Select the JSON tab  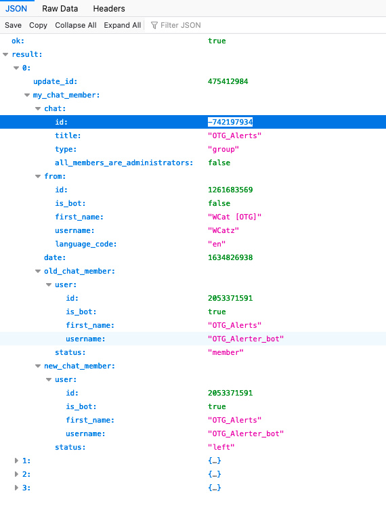(x=16, y=8)
